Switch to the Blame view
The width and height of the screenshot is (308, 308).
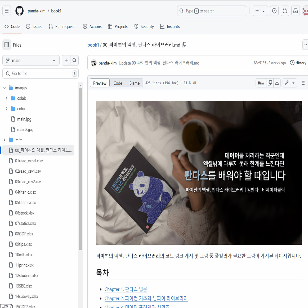[134, 83]
